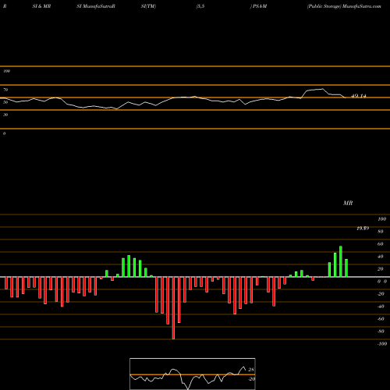The height and width of the screenshot is (390, 390).
Task: Click the MR axis label -60
Action: coord(381,319)
